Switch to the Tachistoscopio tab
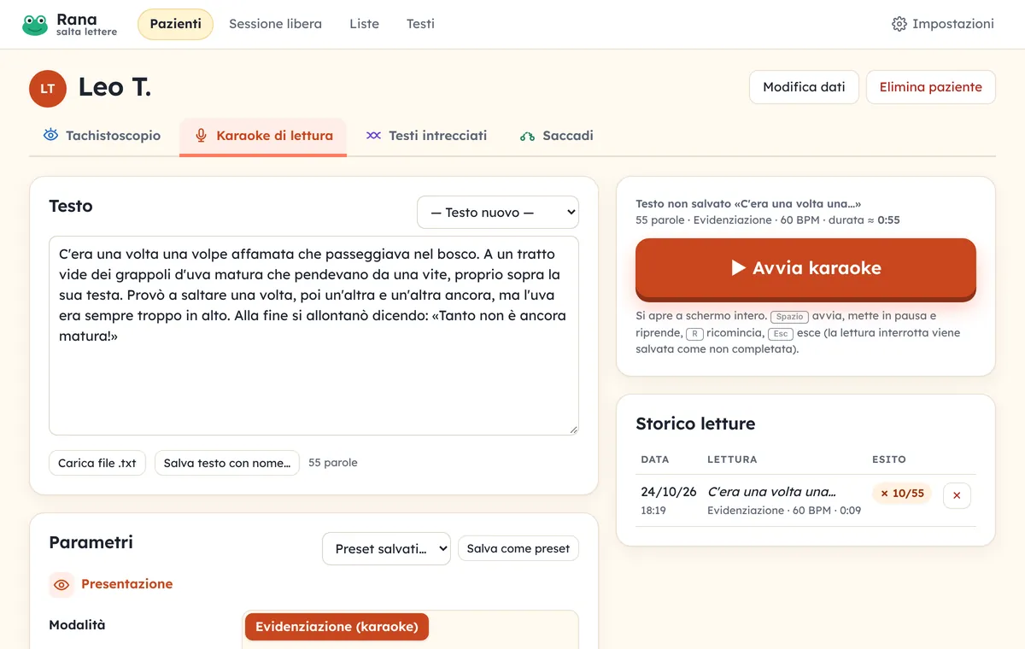The height and width of the screenshot is (649, 1025). point(102,135)
